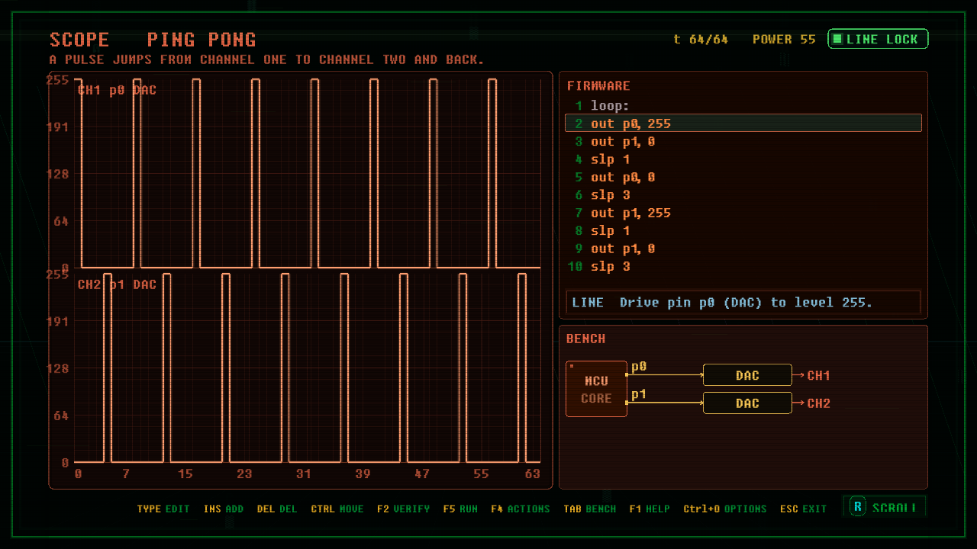The width and height of the screenshot is (977, 549).
Task: Click the DAC block feeding CH2
Action: coord(747,403)
